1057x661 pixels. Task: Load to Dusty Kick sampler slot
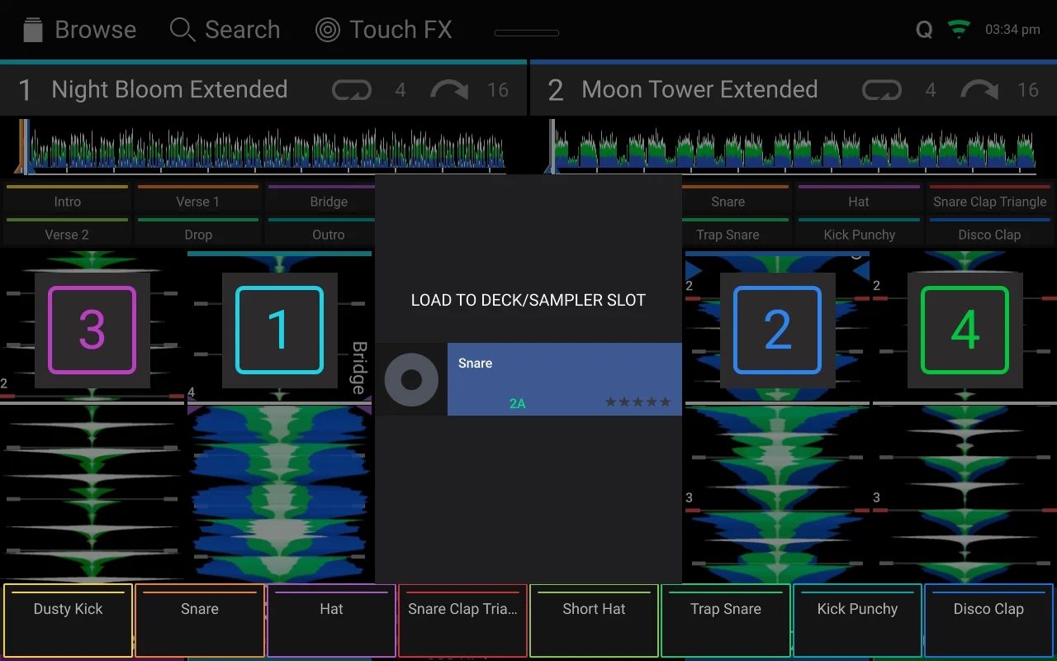68,621
